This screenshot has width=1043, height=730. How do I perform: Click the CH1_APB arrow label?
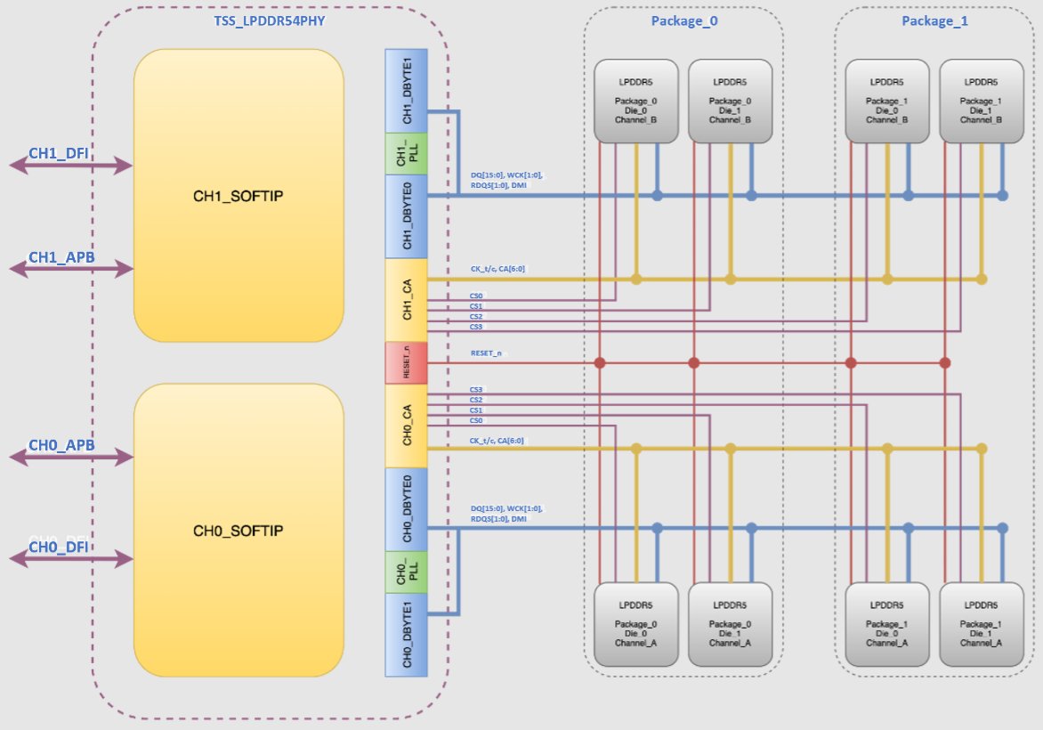(x=61, y=257)
